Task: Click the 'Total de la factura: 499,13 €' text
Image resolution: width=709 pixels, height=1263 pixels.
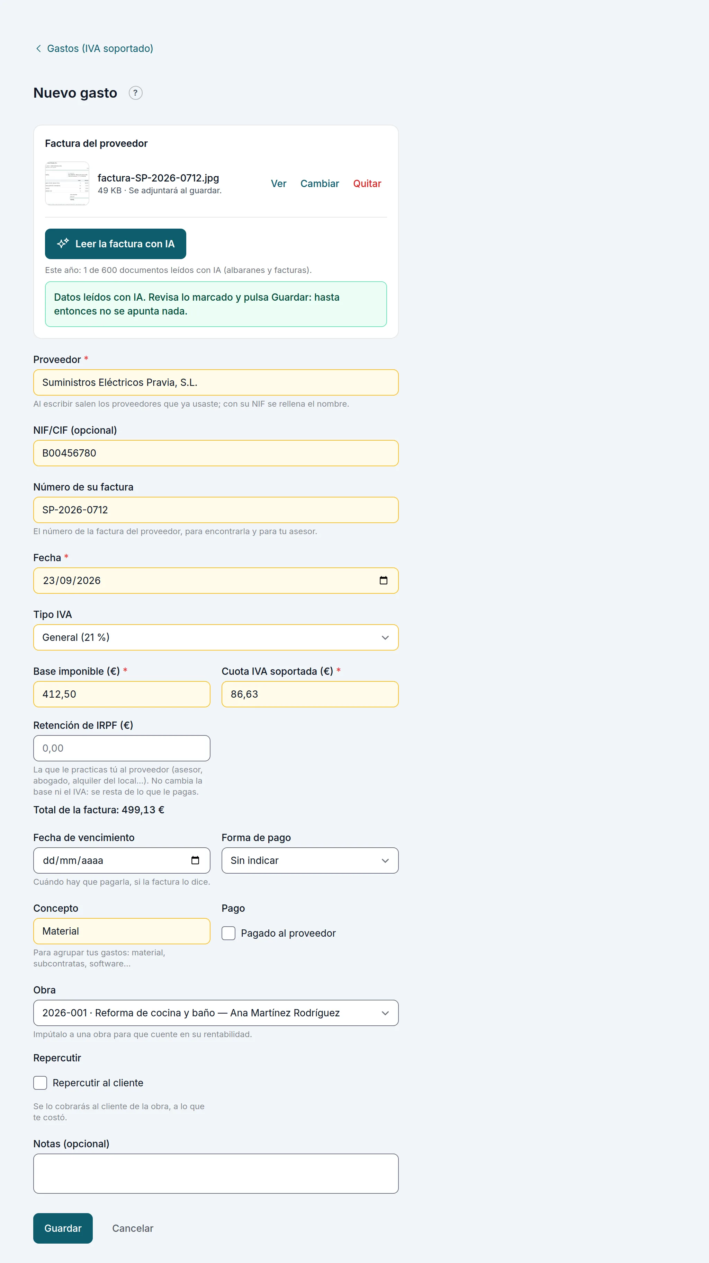Action: click(x=99, y=810)
